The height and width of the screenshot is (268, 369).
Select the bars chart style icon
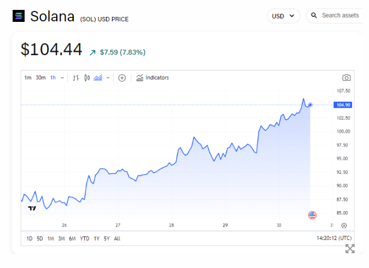[76, 78]
